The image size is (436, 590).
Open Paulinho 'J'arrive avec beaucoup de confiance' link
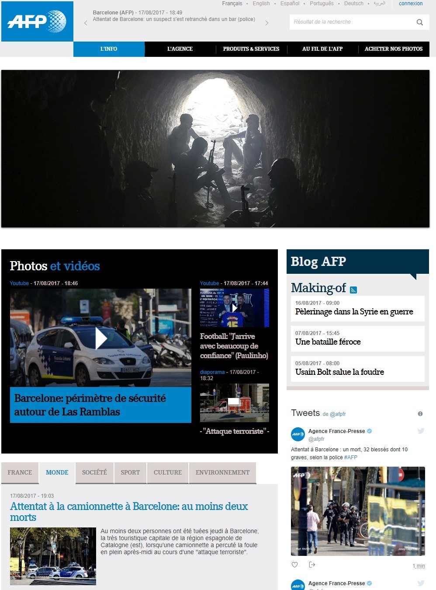coord(234,346)
